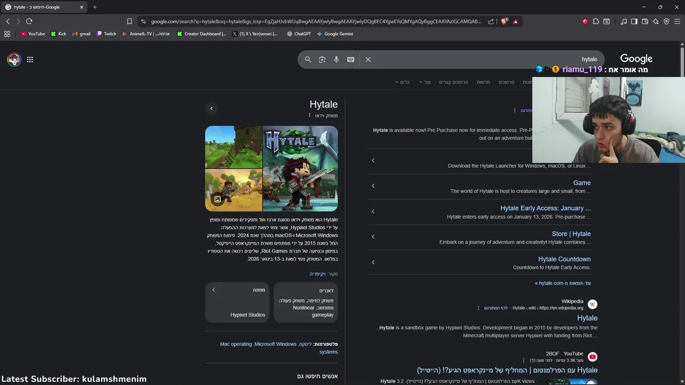Screen dimensions: 685x385
Task: Open Leo AI sparkle icon
Action: click(656, 21)
